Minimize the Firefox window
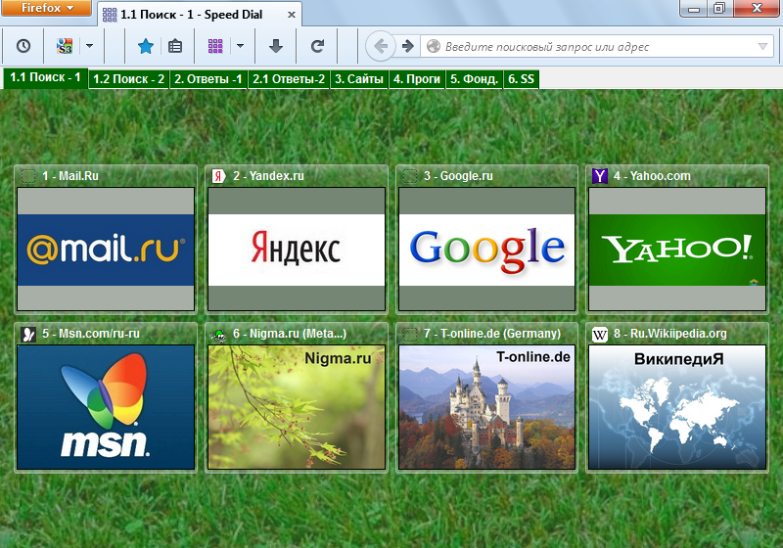783x548 pixels. pyautogui.click(x=693, y=8)
